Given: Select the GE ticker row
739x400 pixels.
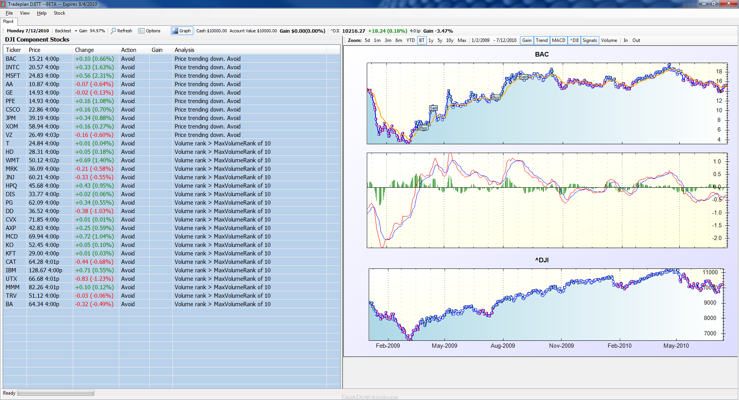Looking at the screenshot, I should coord(172,93).
